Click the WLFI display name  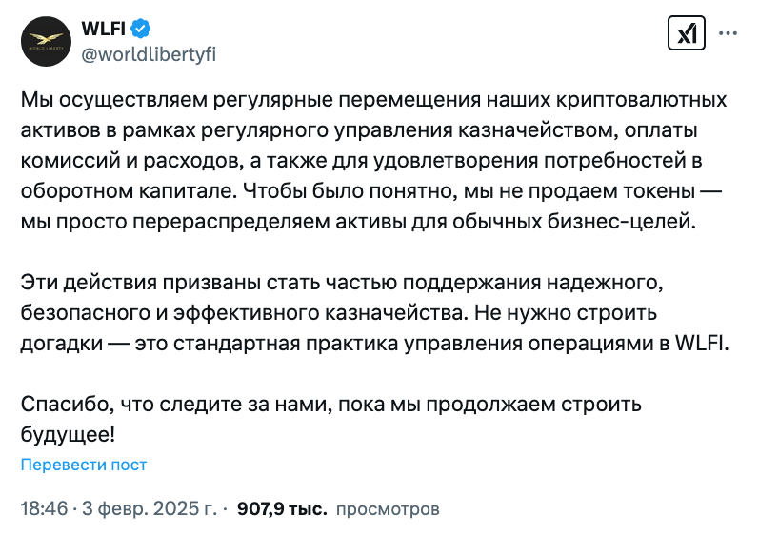coord(103,29)
